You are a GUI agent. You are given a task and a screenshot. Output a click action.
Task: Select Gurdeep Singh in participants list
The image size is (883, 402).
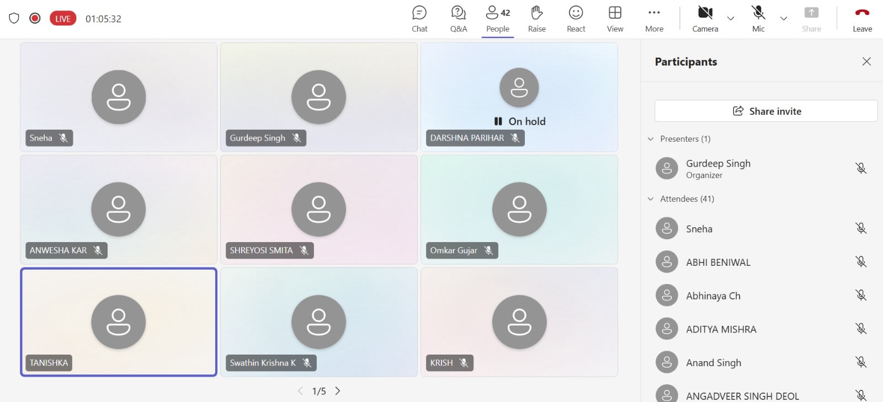pyautogui.click(x=762, y=168)
